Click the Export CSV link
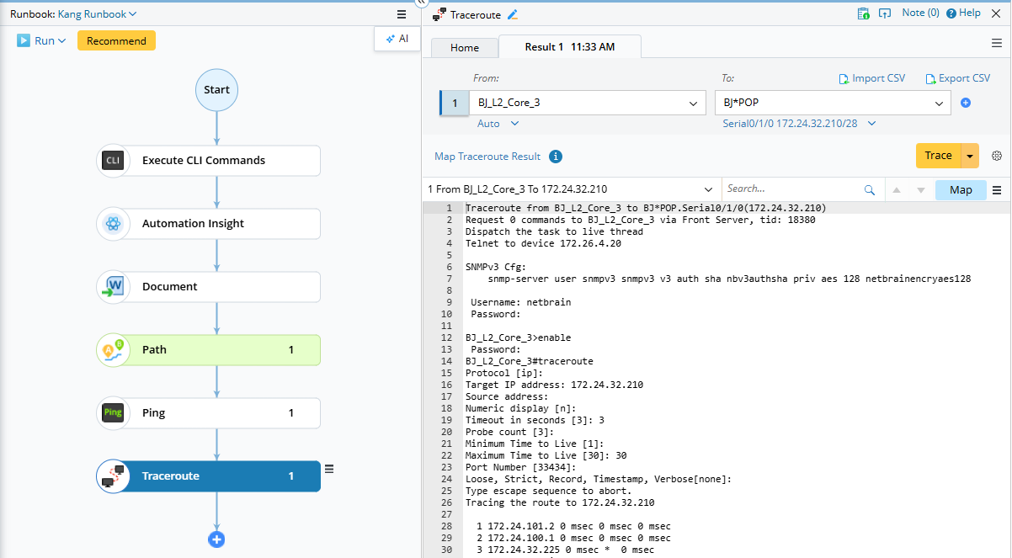 tap(964, 78)
